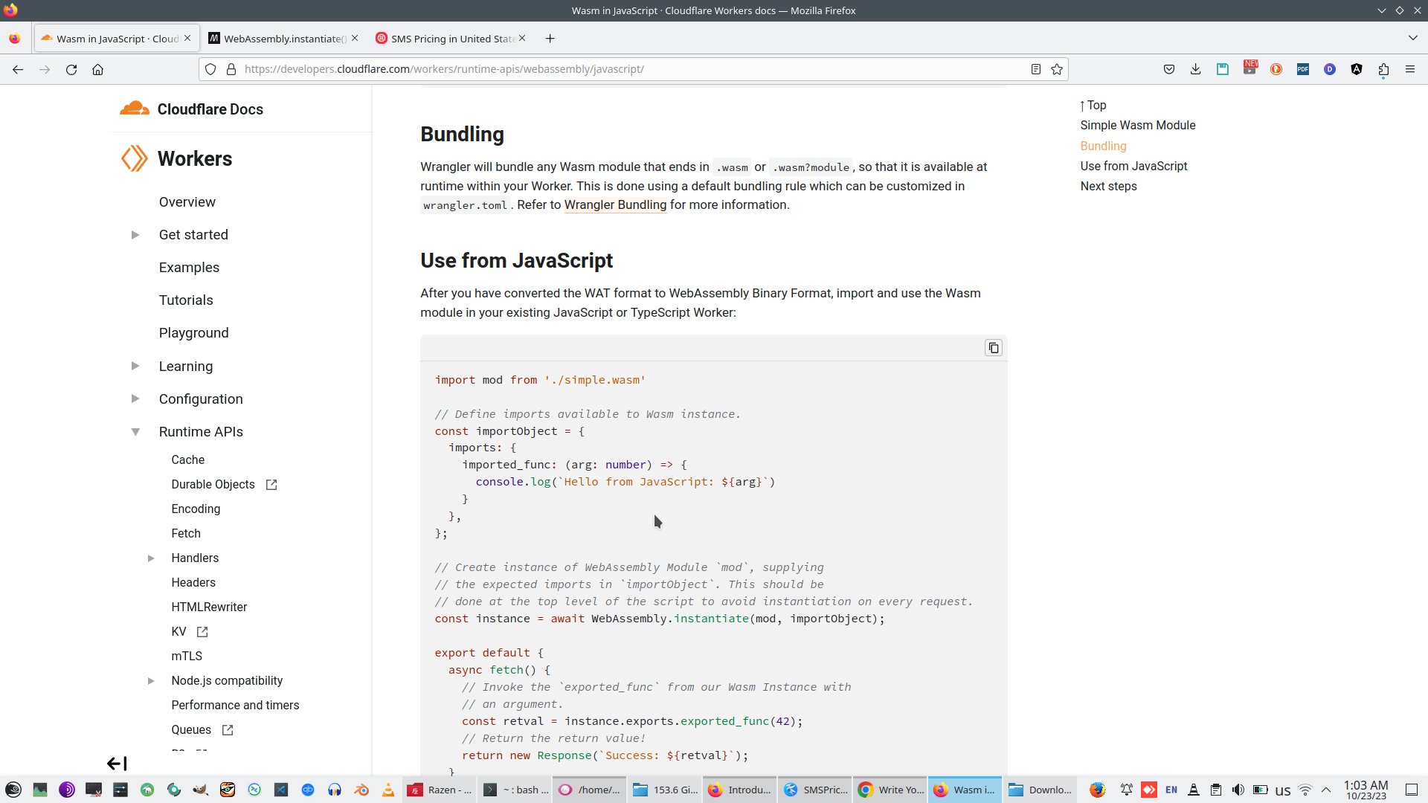Collapse the Runtime APIs section arrow
Viewport: 1428px width, 803px height.
pyautogui.click(x=135, y=432)
